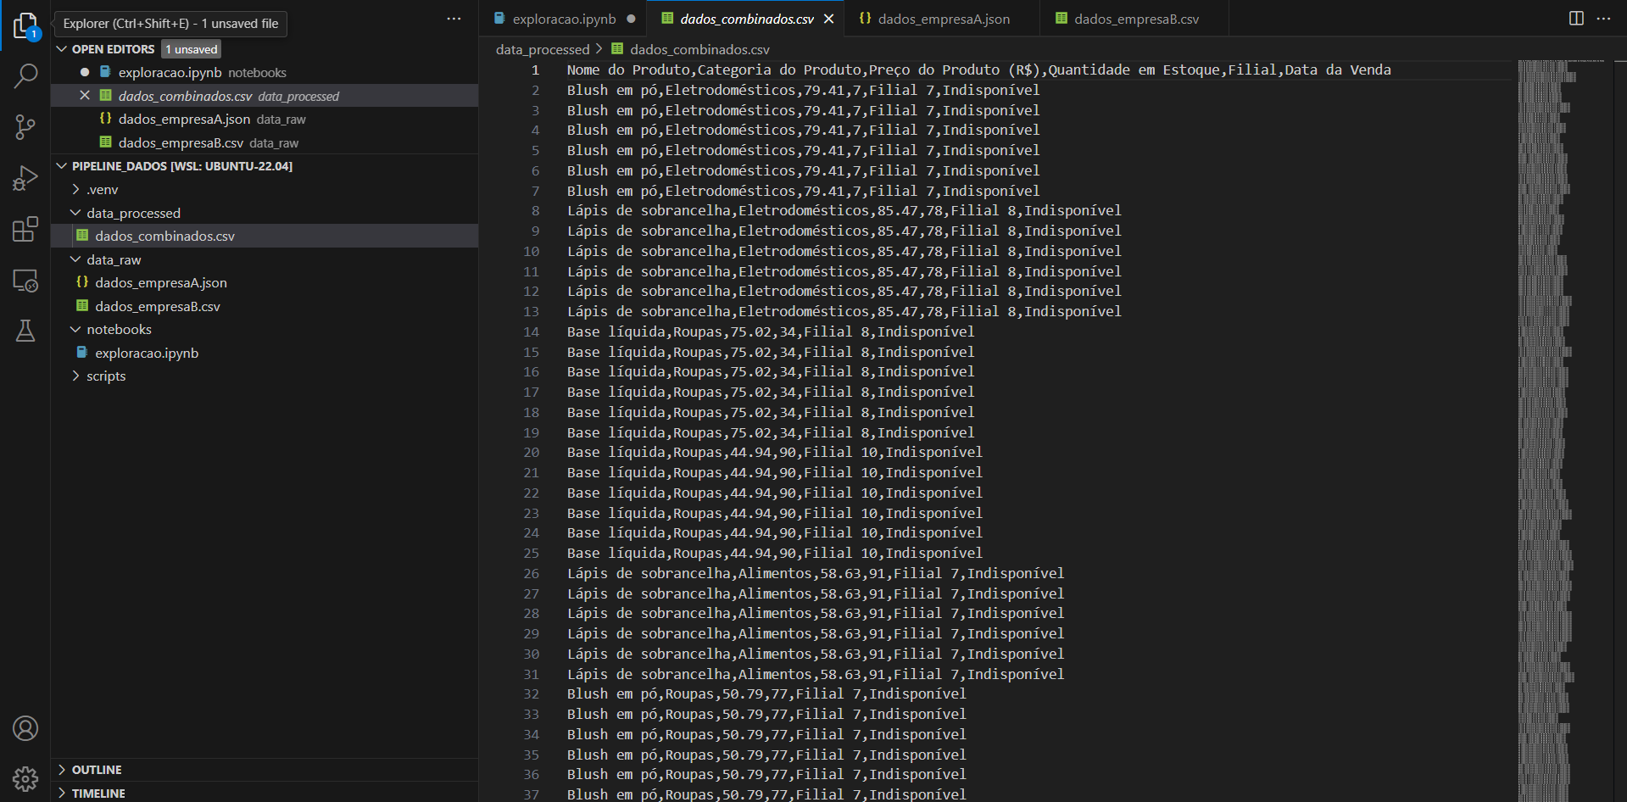Image resolution: width=1627 pixels, height=802 pixels.
Task: Open the Accounts menu icon
Action: click(x=25, y=728)
